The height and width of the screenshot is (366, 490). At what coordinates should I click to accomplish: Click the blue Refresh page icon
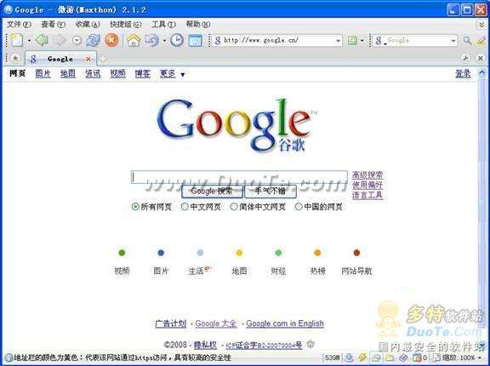pos(93,40)
